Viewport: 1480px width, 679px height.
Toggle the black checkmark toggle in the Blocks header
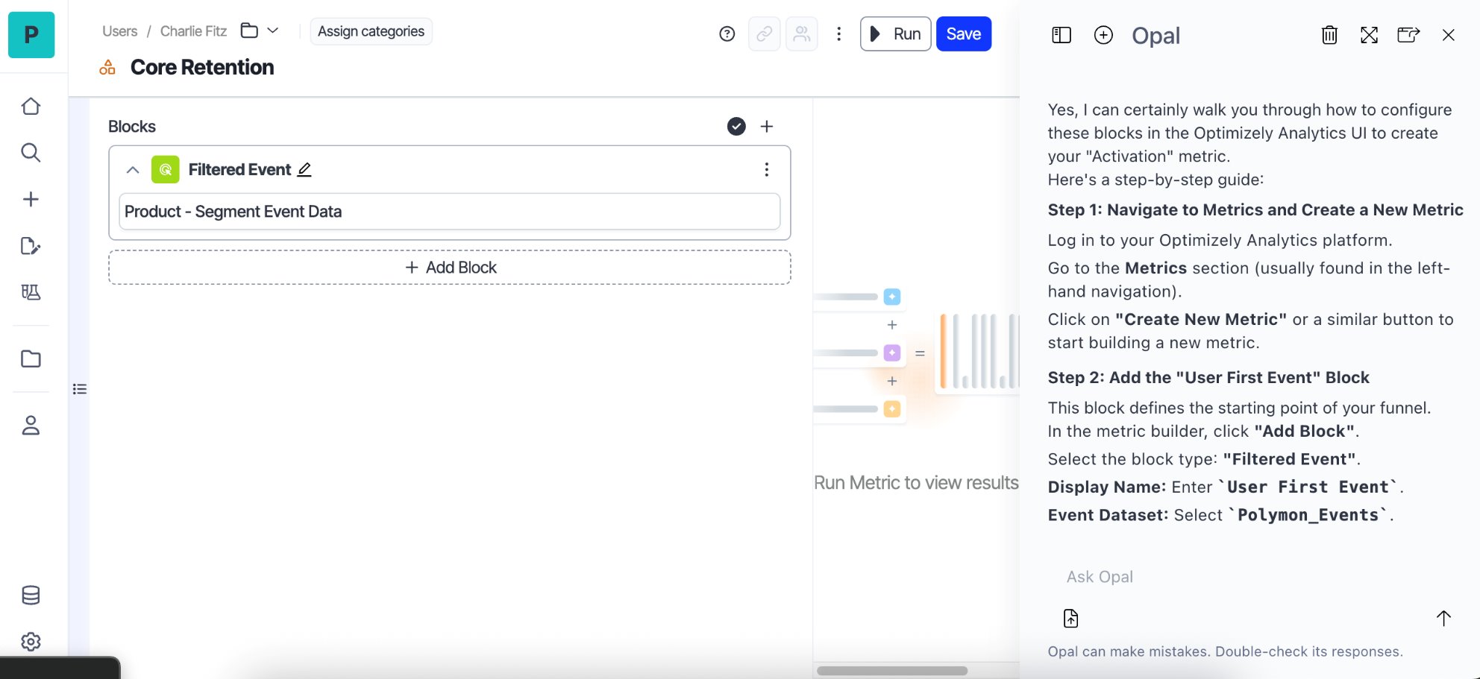click(x=736, y=126)
